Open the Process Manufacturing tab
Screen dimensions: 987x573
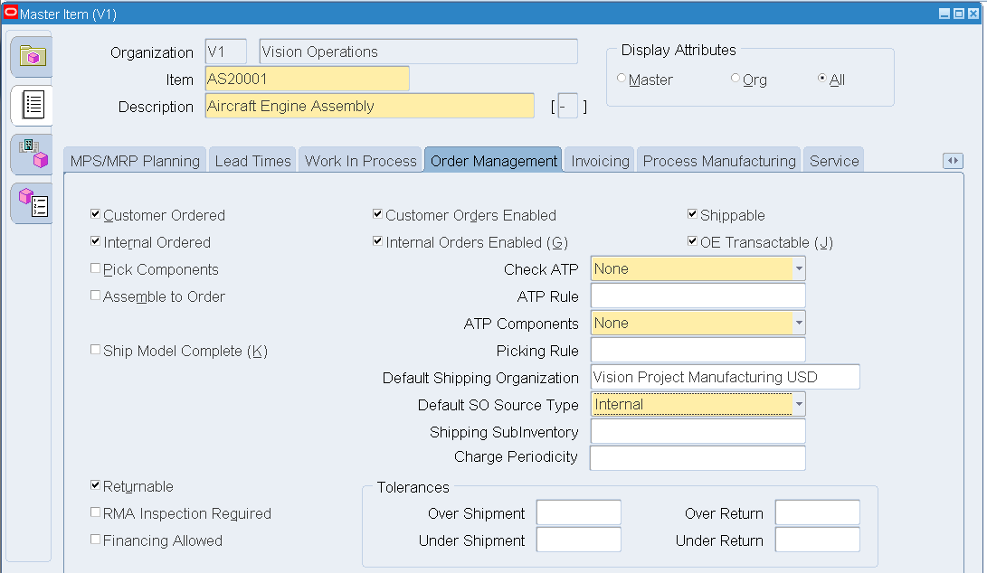coord(719,161)
